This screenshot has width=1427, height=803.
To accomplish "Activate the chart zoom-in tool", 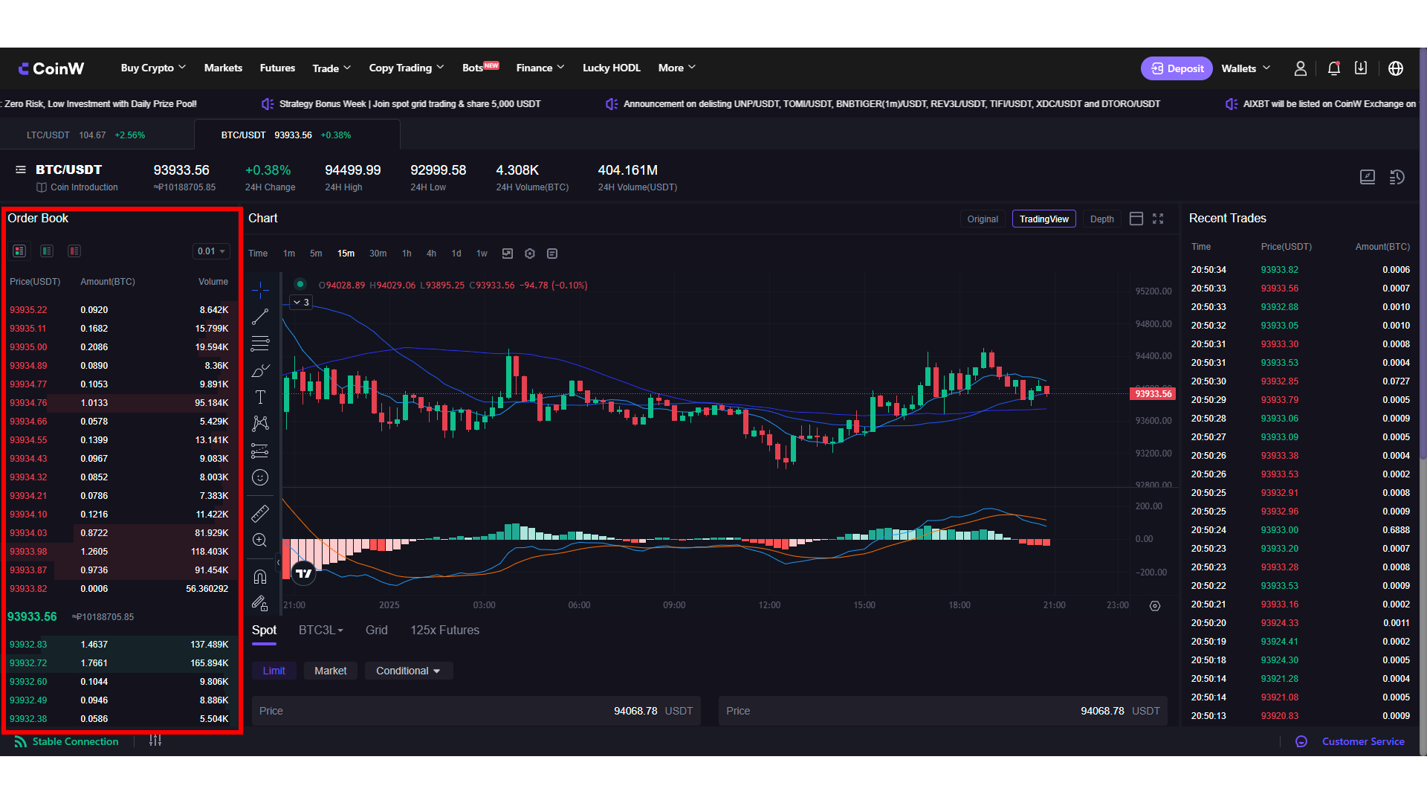I will pyautogui.click(x=260, y=541).
